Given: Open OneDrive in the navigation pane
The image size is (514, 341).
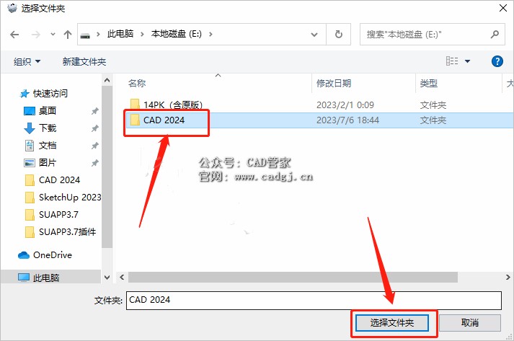Looking at the screenshot, I should (x=53, y=255).
